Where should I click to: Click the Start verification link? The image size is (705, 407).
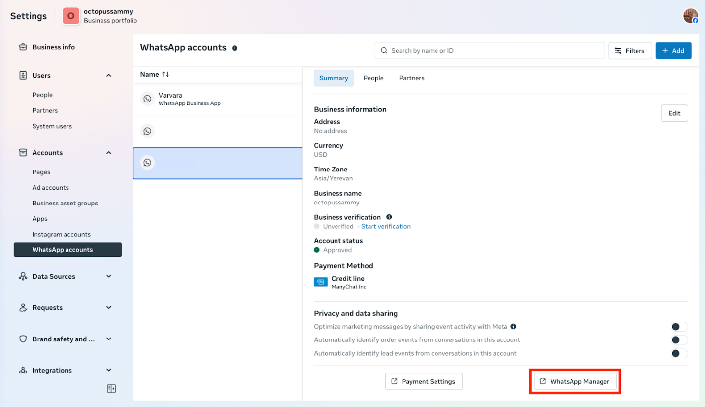click(x=386, y=226)
